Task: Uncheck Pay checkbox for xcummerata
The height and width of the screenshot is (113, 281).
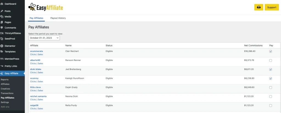Action: click(x=271, y=51)
